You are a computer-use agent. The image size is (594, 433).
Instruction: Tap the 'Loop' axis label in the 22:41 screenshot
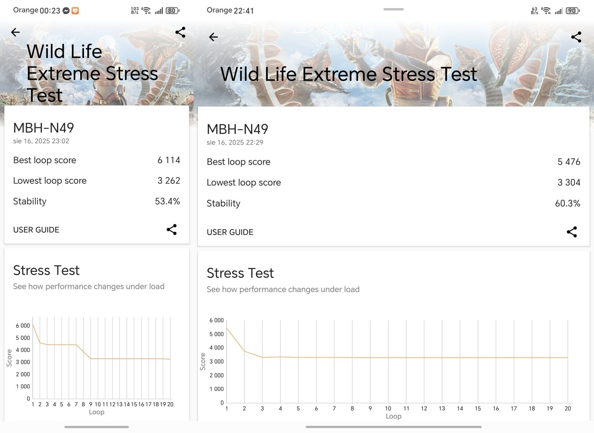coord(393,416)
